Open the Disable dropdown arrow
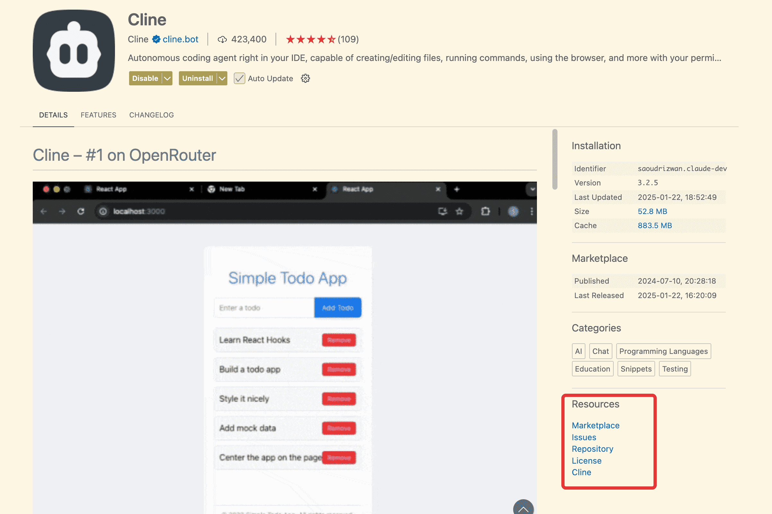This screenshot has width=772, height=514. 167,78
